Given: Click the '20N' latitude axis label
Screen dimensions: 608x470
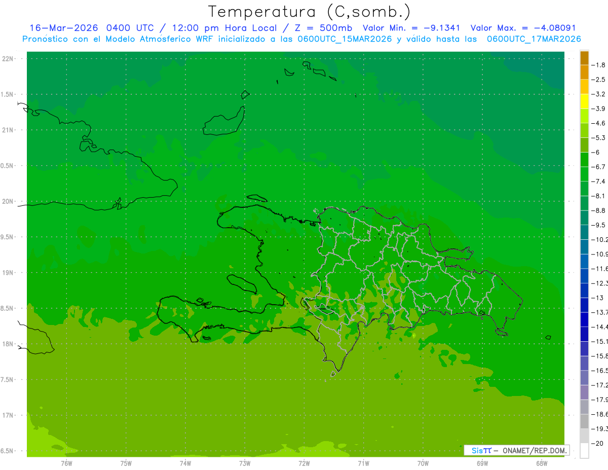Looking at the screenshot, I should click(8, 201).
